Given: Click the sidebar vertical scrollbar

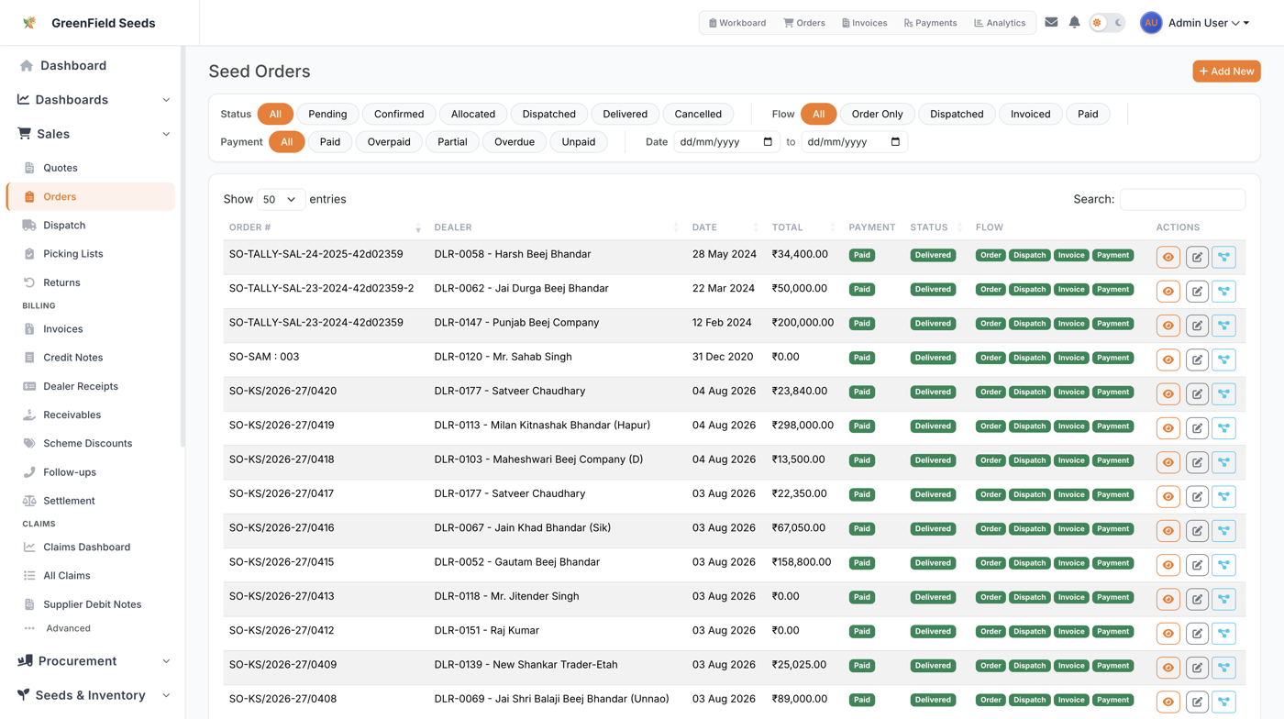Looking at the screenshot, I should tap(182, 248).
